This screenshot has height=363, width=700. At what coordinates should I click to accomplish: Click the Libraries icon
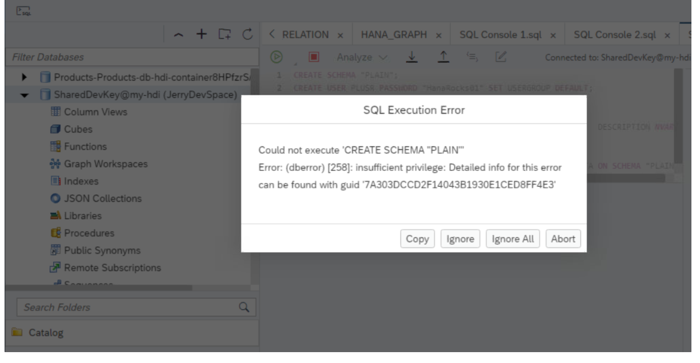coord(57,216)
